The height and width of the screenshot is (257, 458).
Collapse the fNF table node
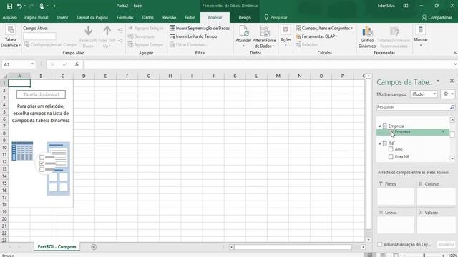(x=380, y=143)
